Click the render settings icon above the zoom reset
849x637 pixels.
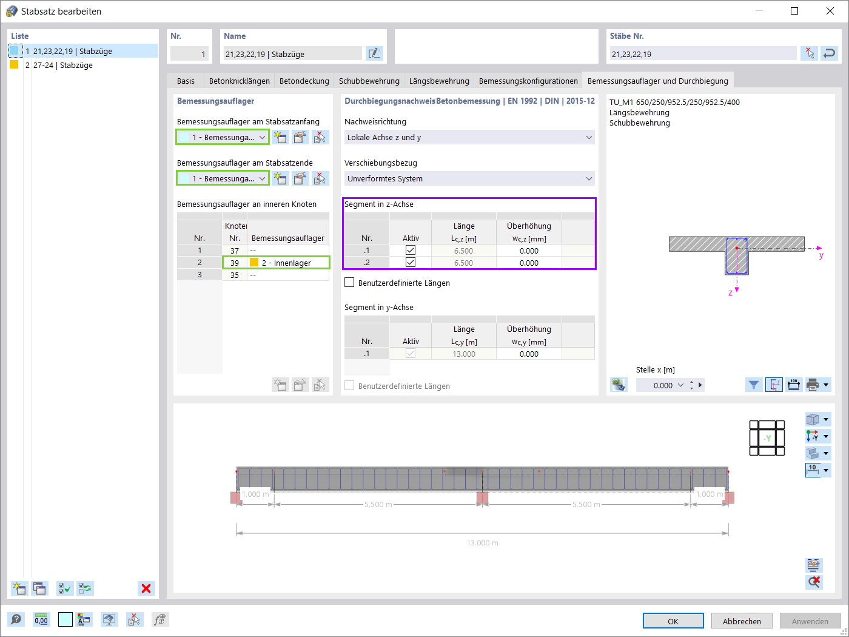point(814,565)
